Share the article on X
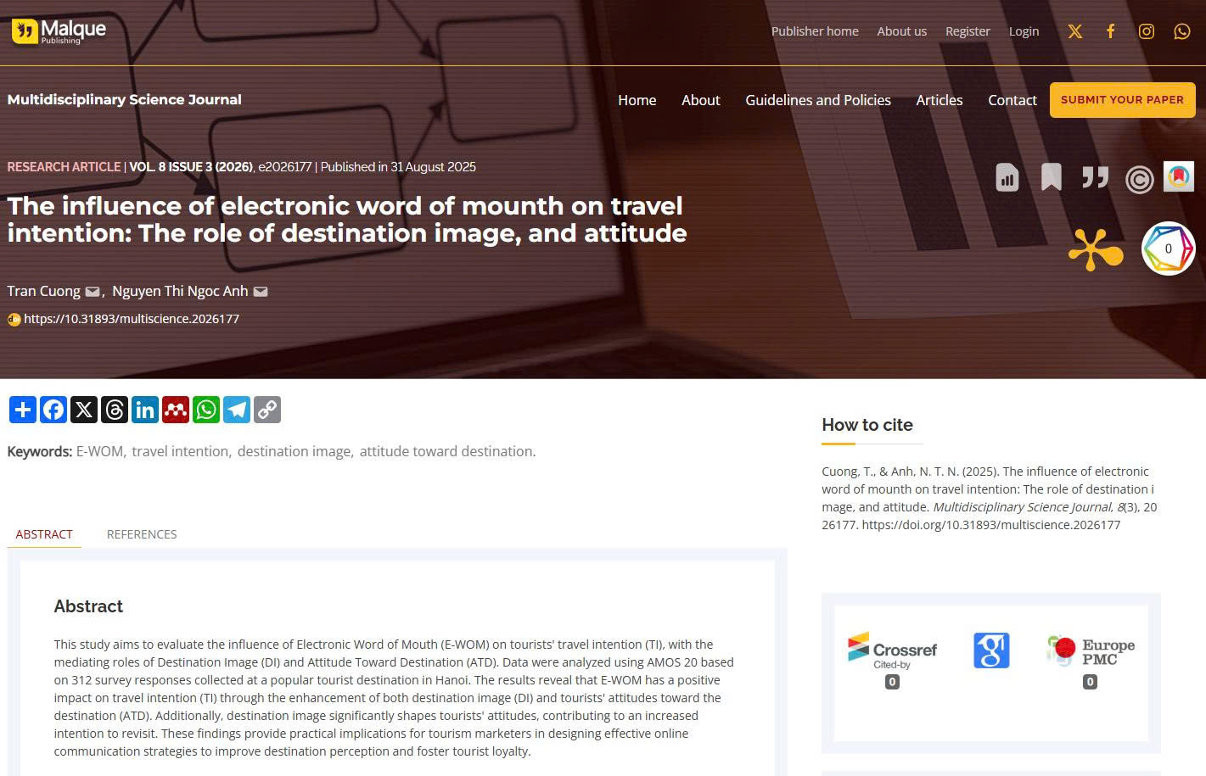1206x776 pixels. [83, 410]
